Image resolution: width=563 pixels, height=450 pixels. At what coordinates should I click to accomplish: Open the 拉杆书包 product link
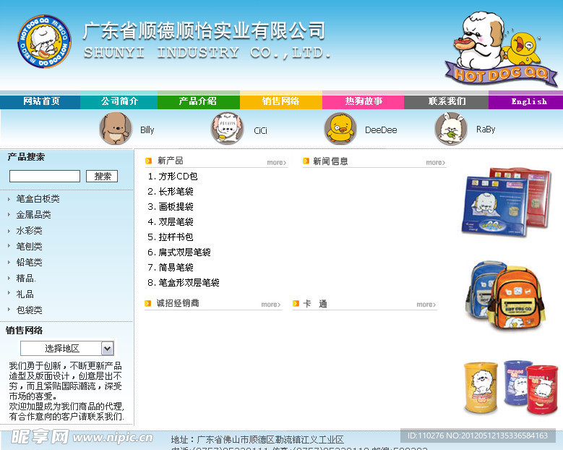pyautogui.click(x=176, y=237)
